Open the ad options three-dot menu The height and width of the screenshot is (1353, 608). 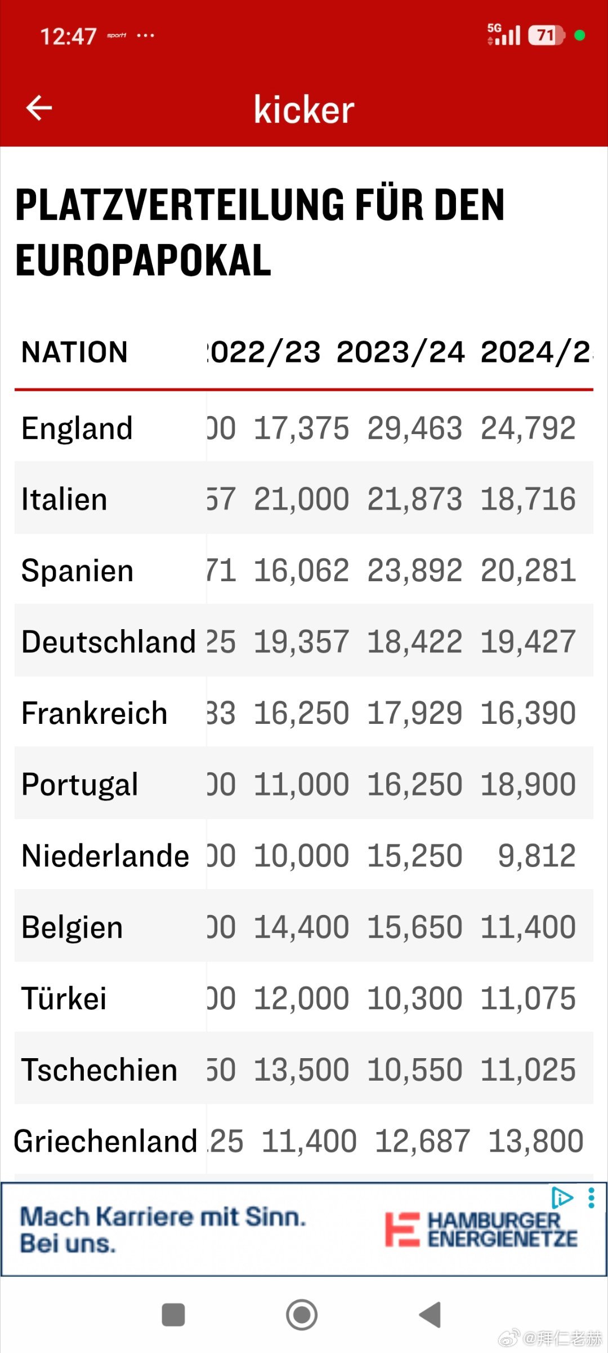[x=591, y=1198]
